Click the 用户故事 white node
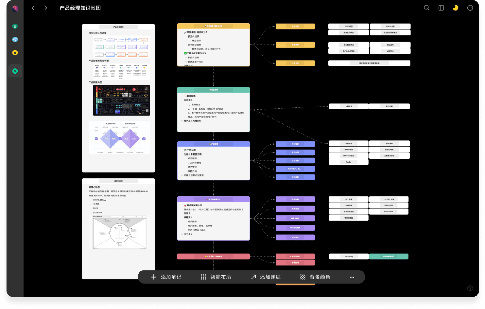The height and width of the screenshot is (309, 485). pyautogui.click(x=389, y=106)
